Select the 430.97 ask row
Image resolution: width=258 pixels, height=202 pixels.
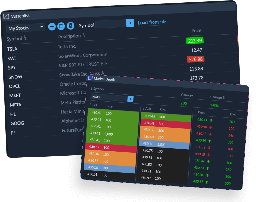click(162, 179)
